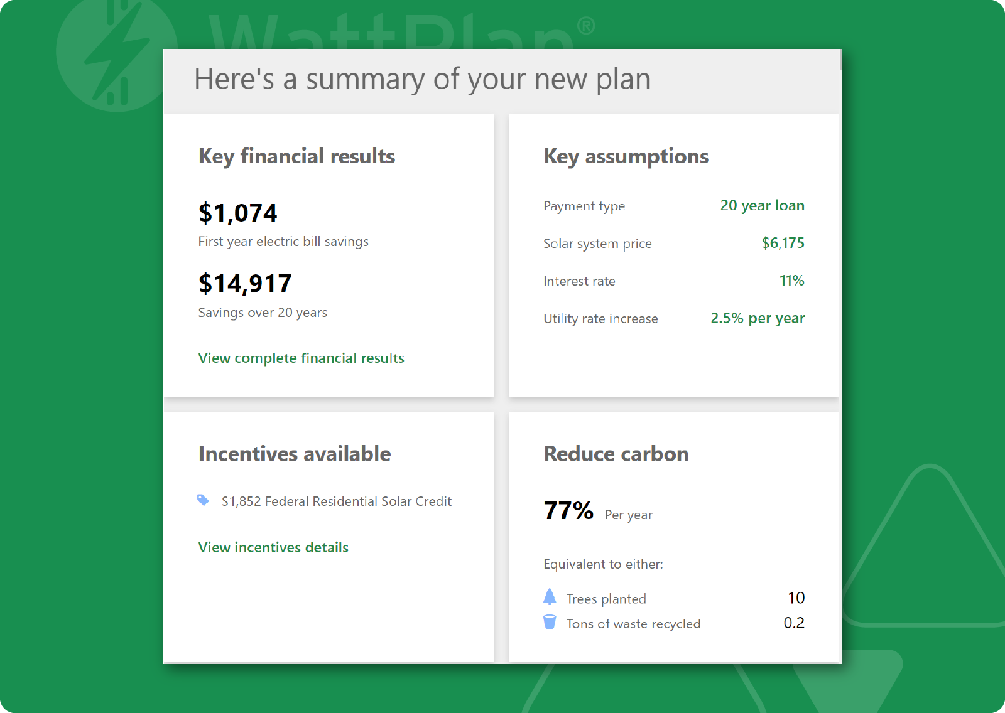Select the 20 year loan payment type
Screen dimensions: 1005x713
click(x=762, y=206)
